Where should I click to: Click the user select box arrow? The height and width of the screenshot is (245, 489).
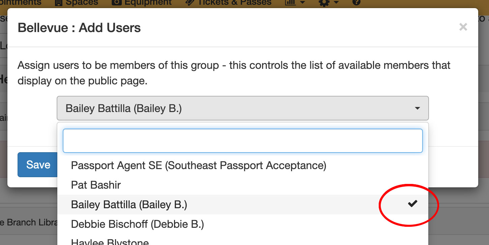tap(417, 108)
